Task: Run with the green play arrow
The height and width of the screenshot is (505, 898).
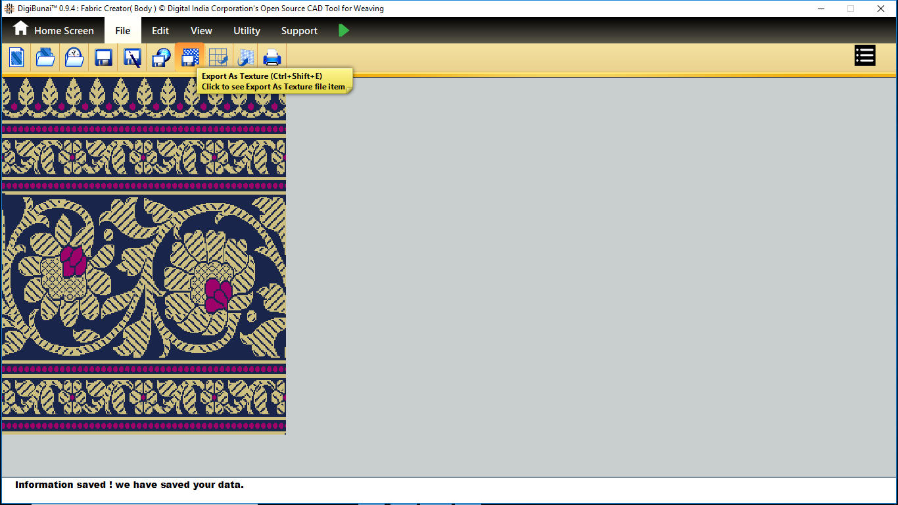Action: [344, 30]
